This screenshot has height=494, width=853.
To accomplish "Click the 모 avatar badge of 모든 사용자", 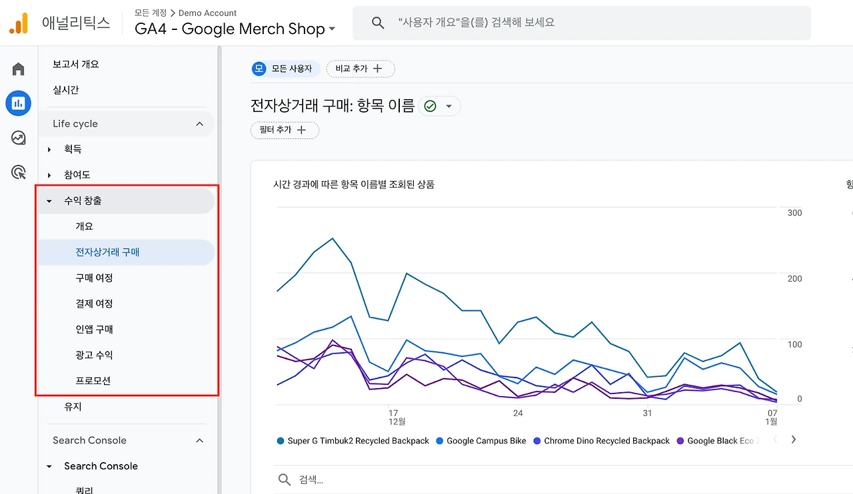I will click(259, 69).
